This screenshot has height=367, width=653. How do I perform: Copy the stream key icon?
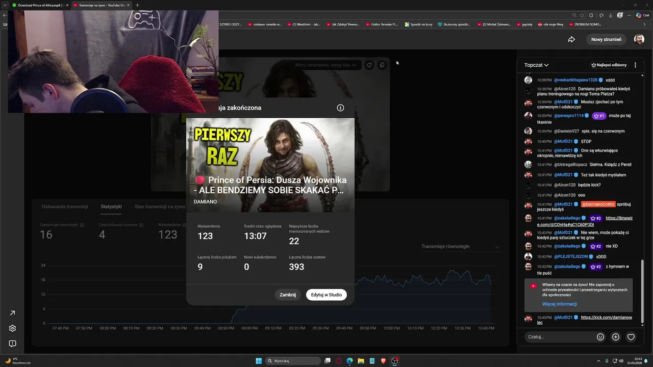pyautogui.click(x=382, y=65)
